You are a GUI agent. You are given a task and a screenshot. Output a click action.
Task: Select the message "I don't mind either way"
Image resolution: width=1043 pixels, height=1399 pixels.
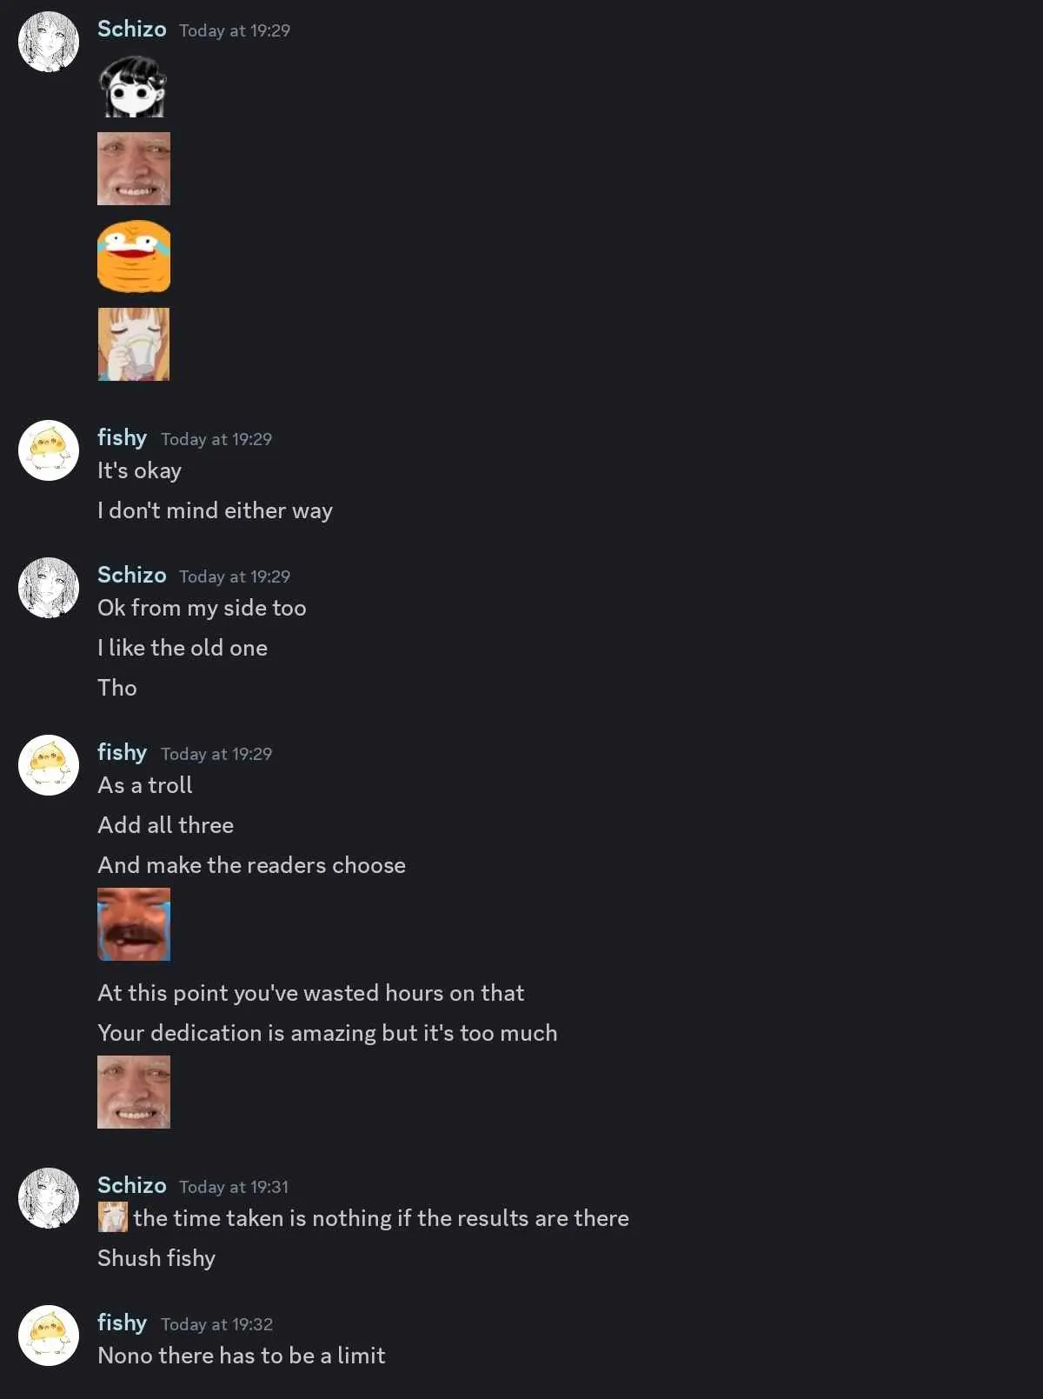pos(215,510)
